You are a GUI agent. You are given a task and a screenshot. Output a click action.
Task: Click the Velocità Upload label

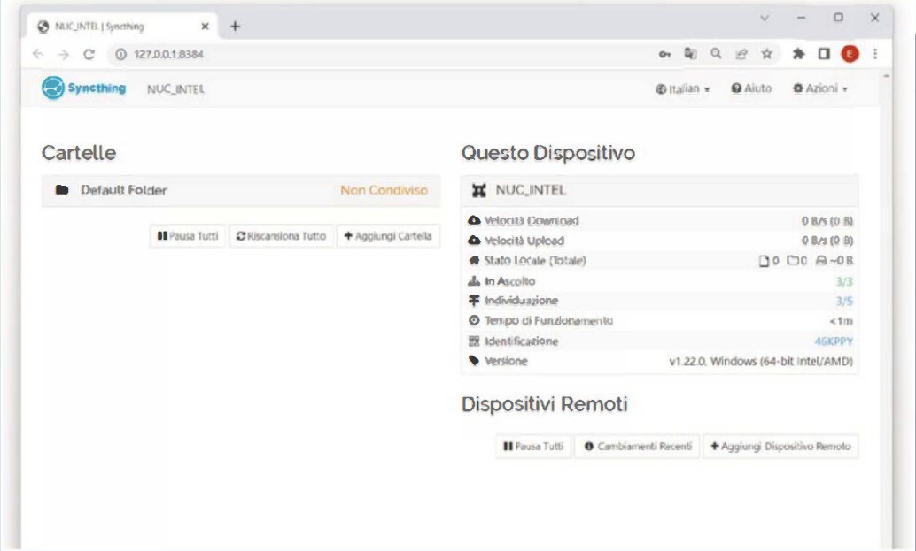(524, 241)
